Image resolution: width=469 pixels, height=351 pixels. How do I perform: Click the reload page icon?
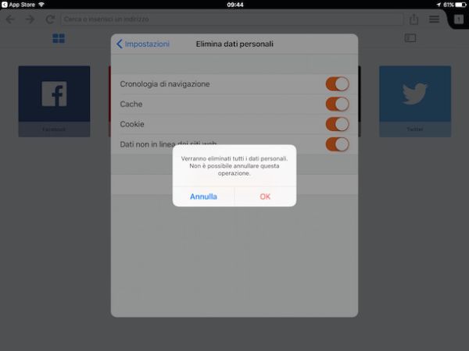click(x=51, y=19)
